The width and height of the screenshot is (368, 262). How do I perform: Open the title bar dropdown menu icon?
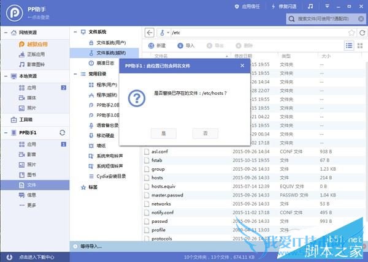(327, 6)
